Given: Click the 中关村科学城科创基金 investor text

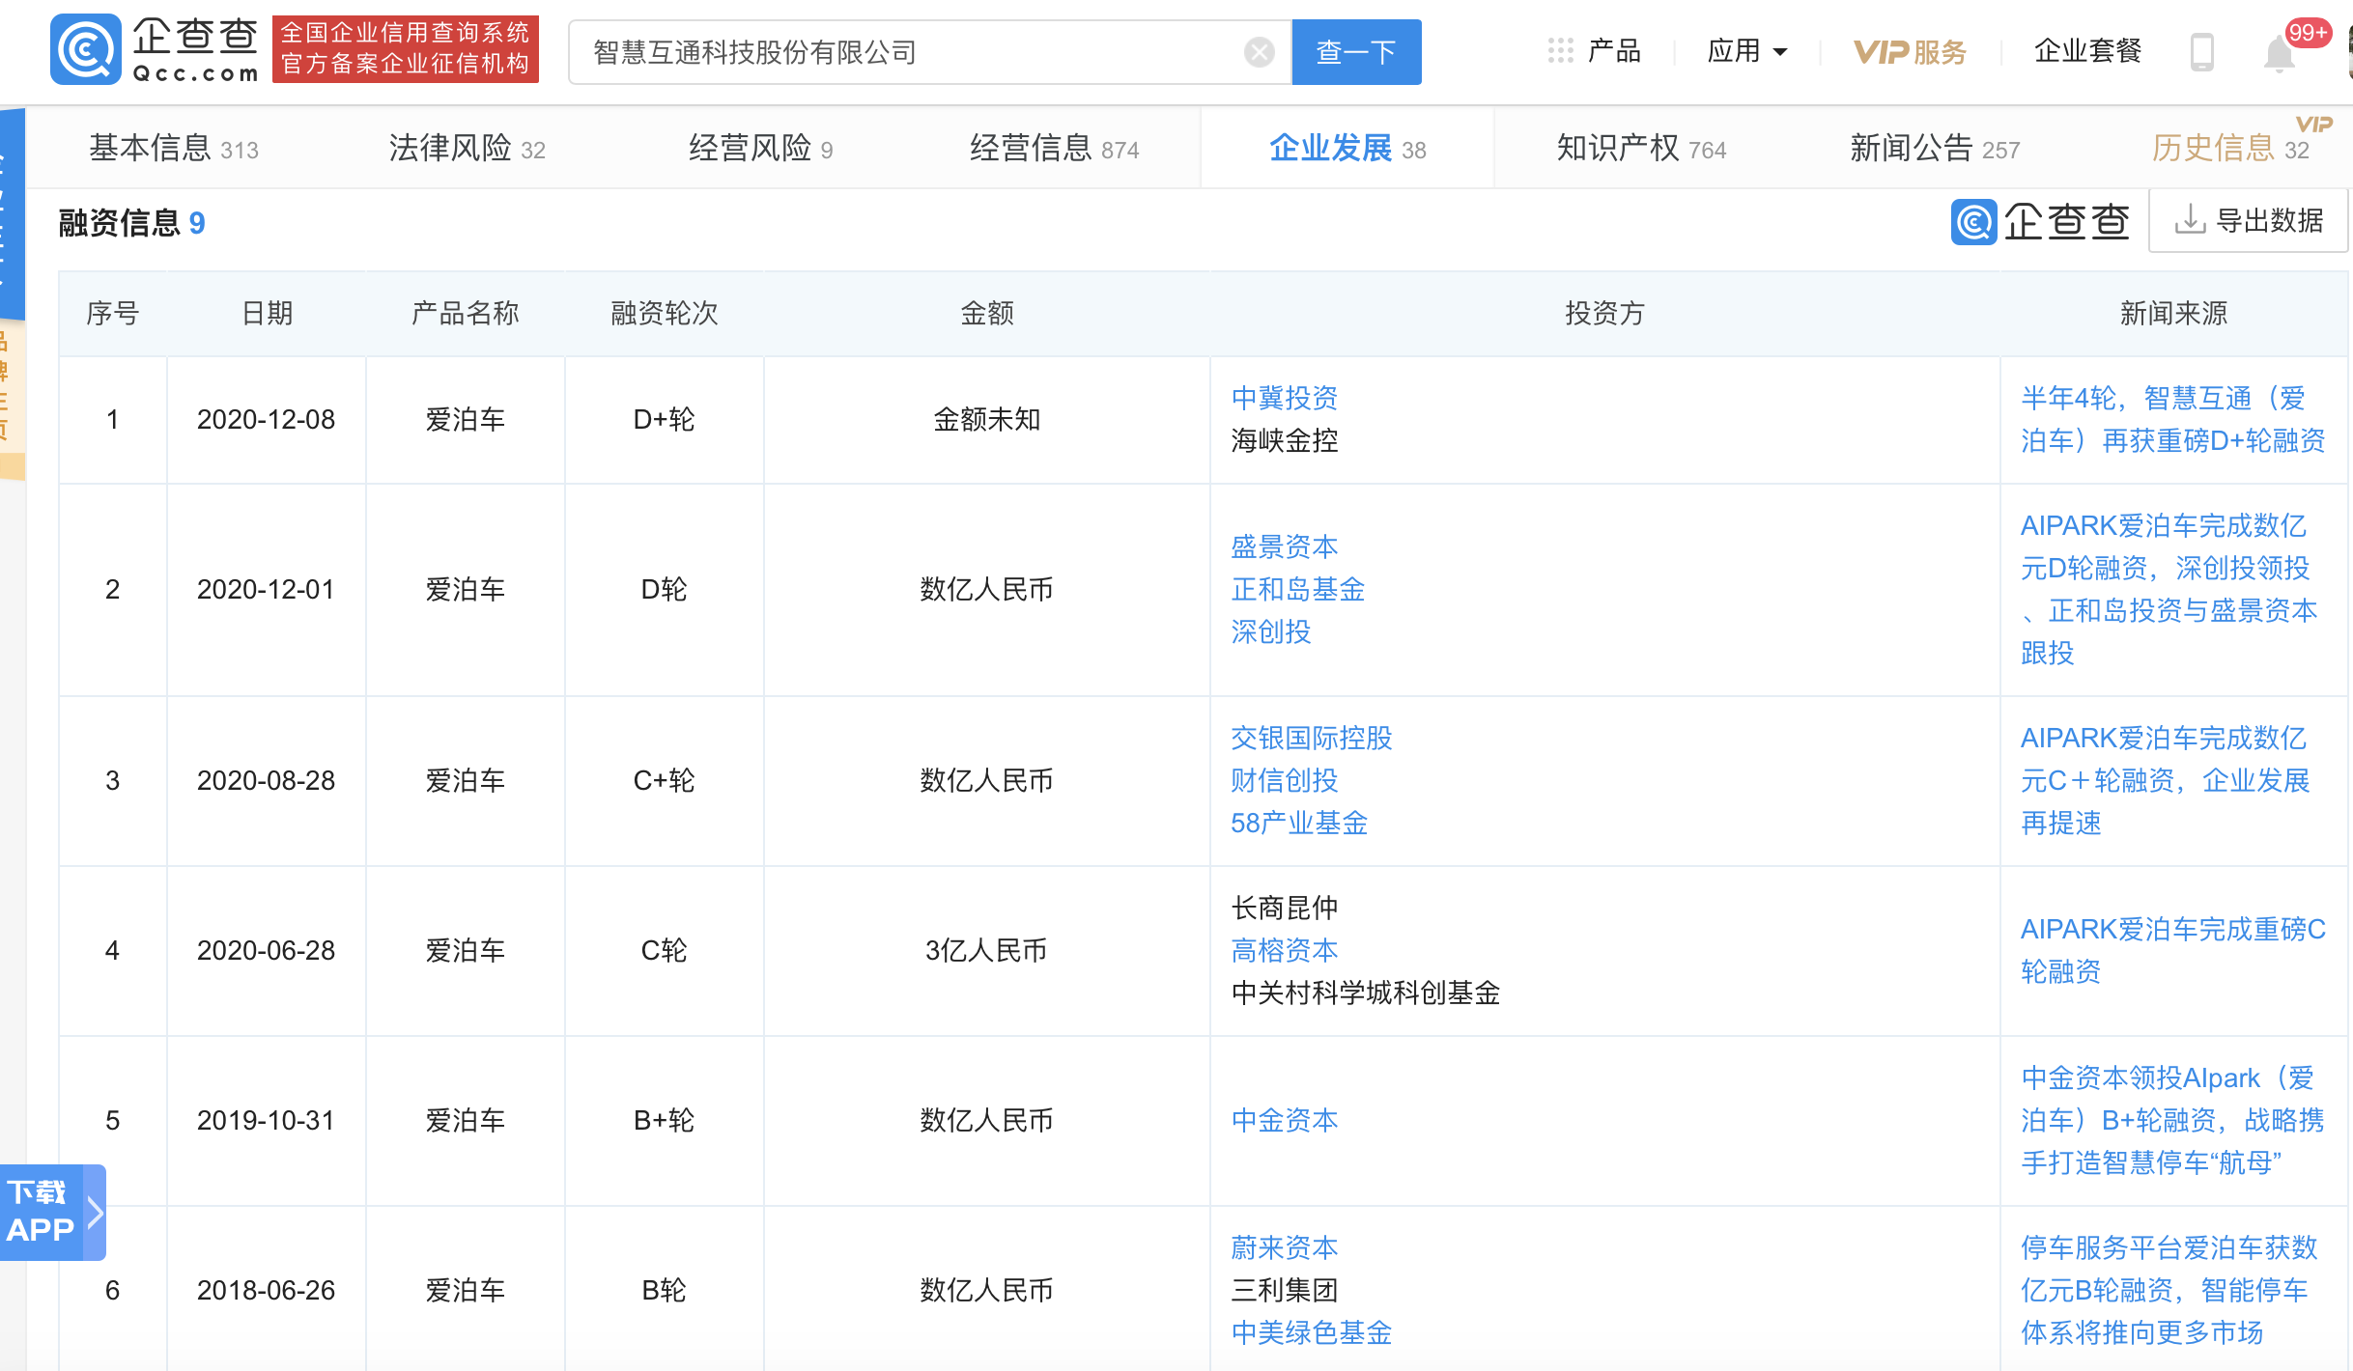Looking at the screenshot, I should click(x=1365, y=993).
